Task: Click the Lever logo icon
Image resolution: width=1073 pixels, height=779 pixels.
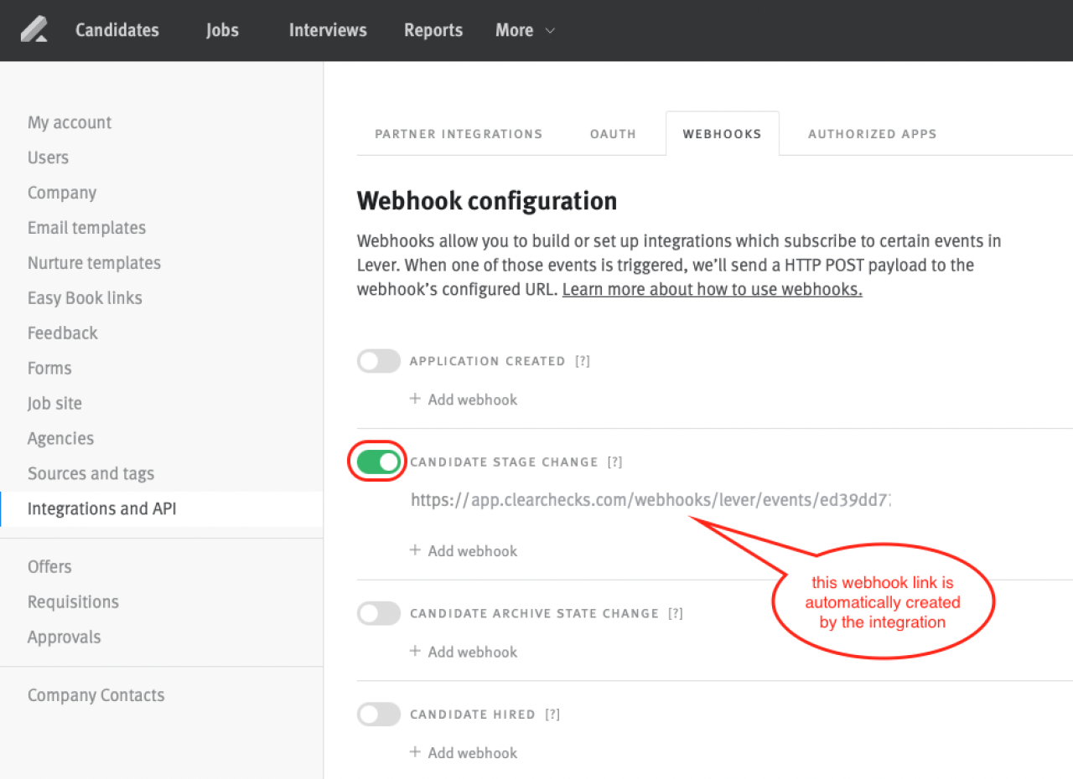Action: click(x=34, y=30)
